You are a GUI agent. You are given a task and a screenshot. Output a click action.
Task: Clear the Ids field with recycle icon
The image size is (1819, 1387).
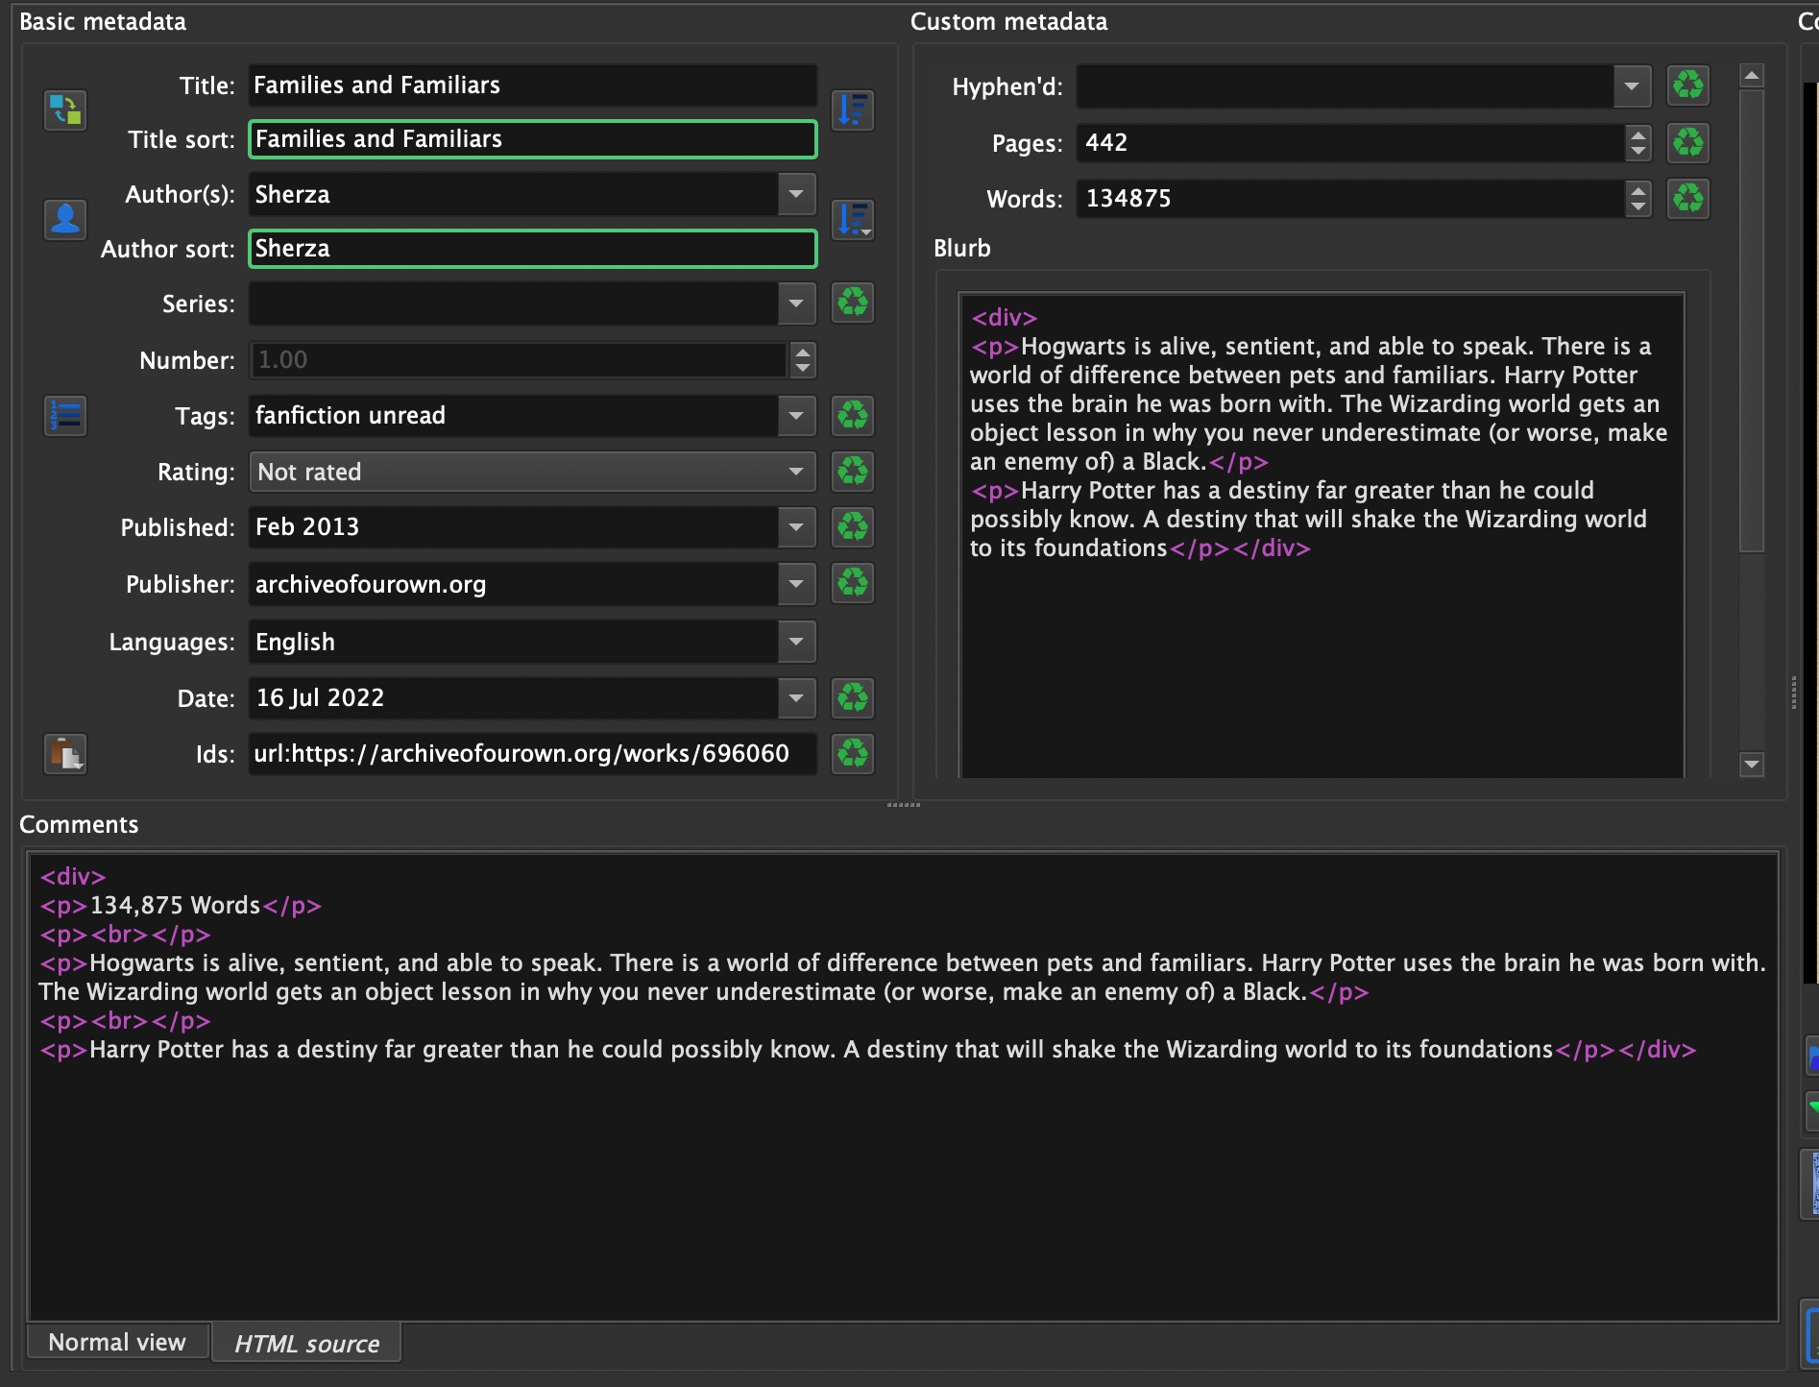853,754
